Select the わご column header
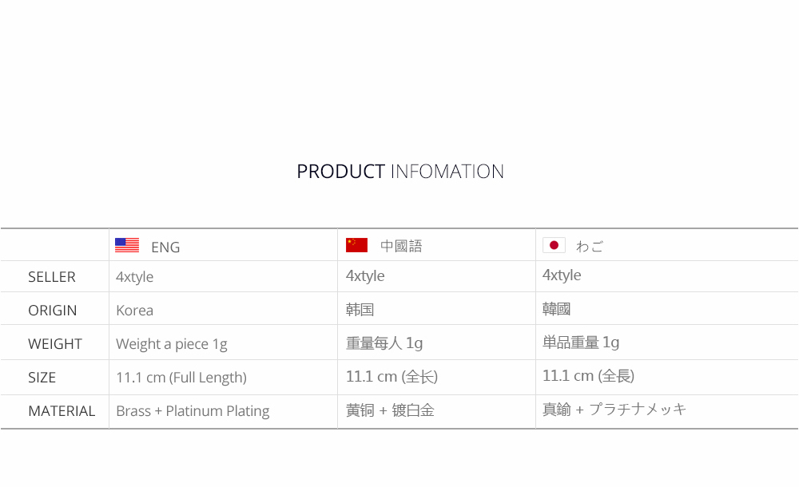The width and height of the screenshot is (799, 487). point(590,247)
